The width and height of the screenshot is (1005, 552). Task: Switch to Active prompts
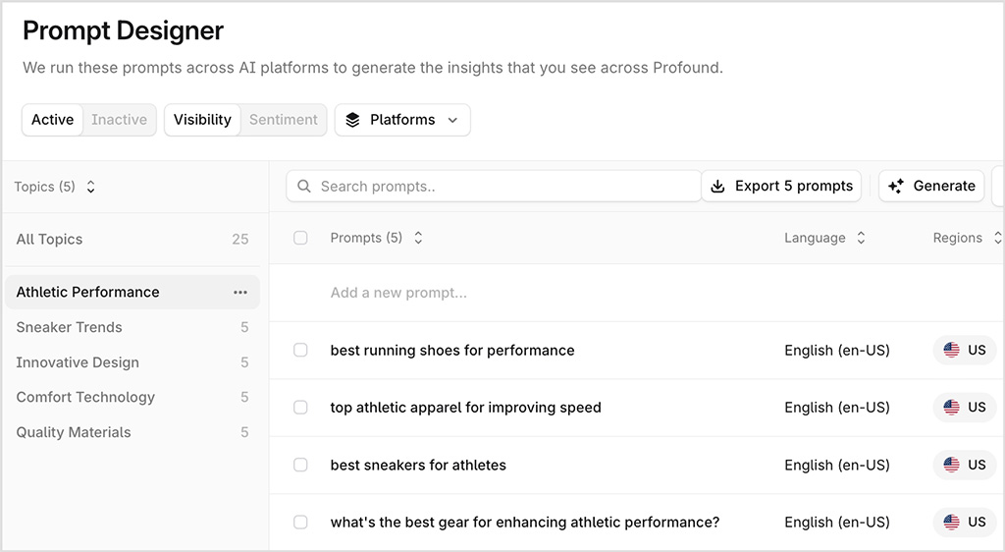pos(53,120)
